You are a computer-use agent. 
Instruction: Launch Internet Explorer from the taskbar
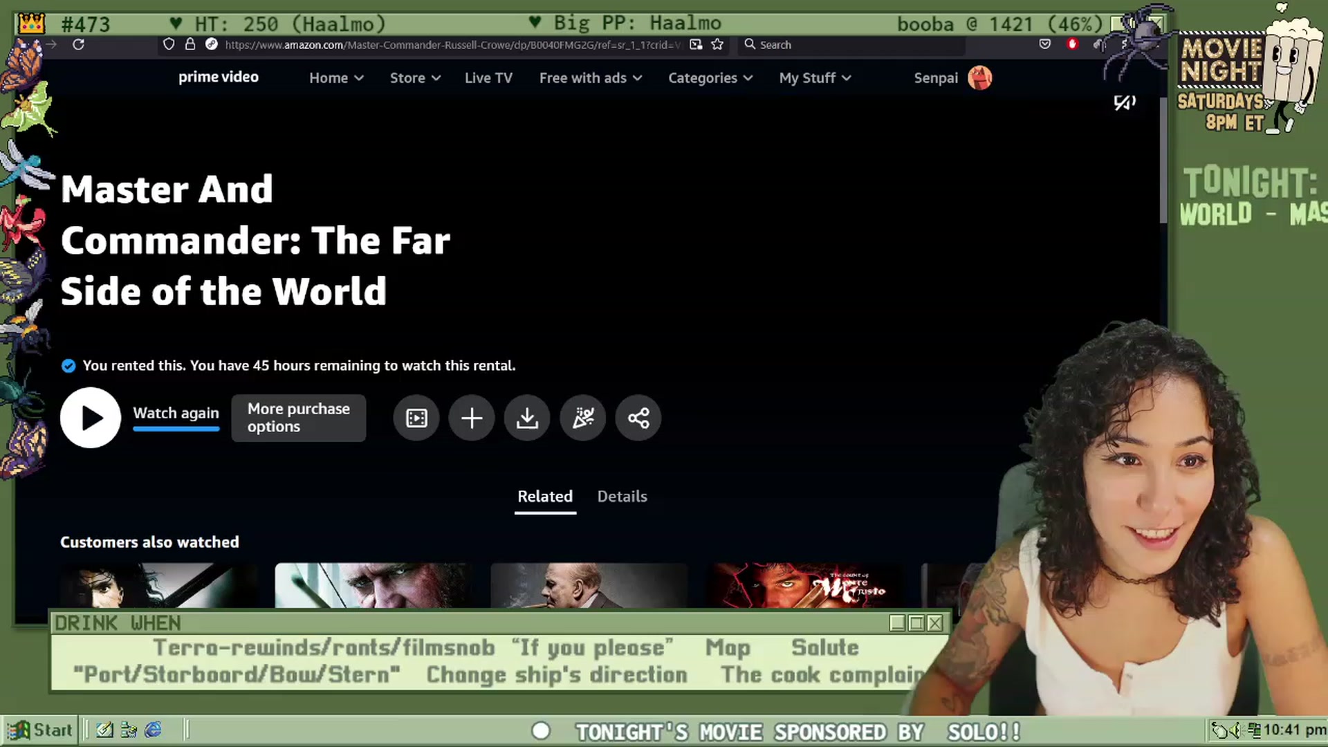[153, 730]
